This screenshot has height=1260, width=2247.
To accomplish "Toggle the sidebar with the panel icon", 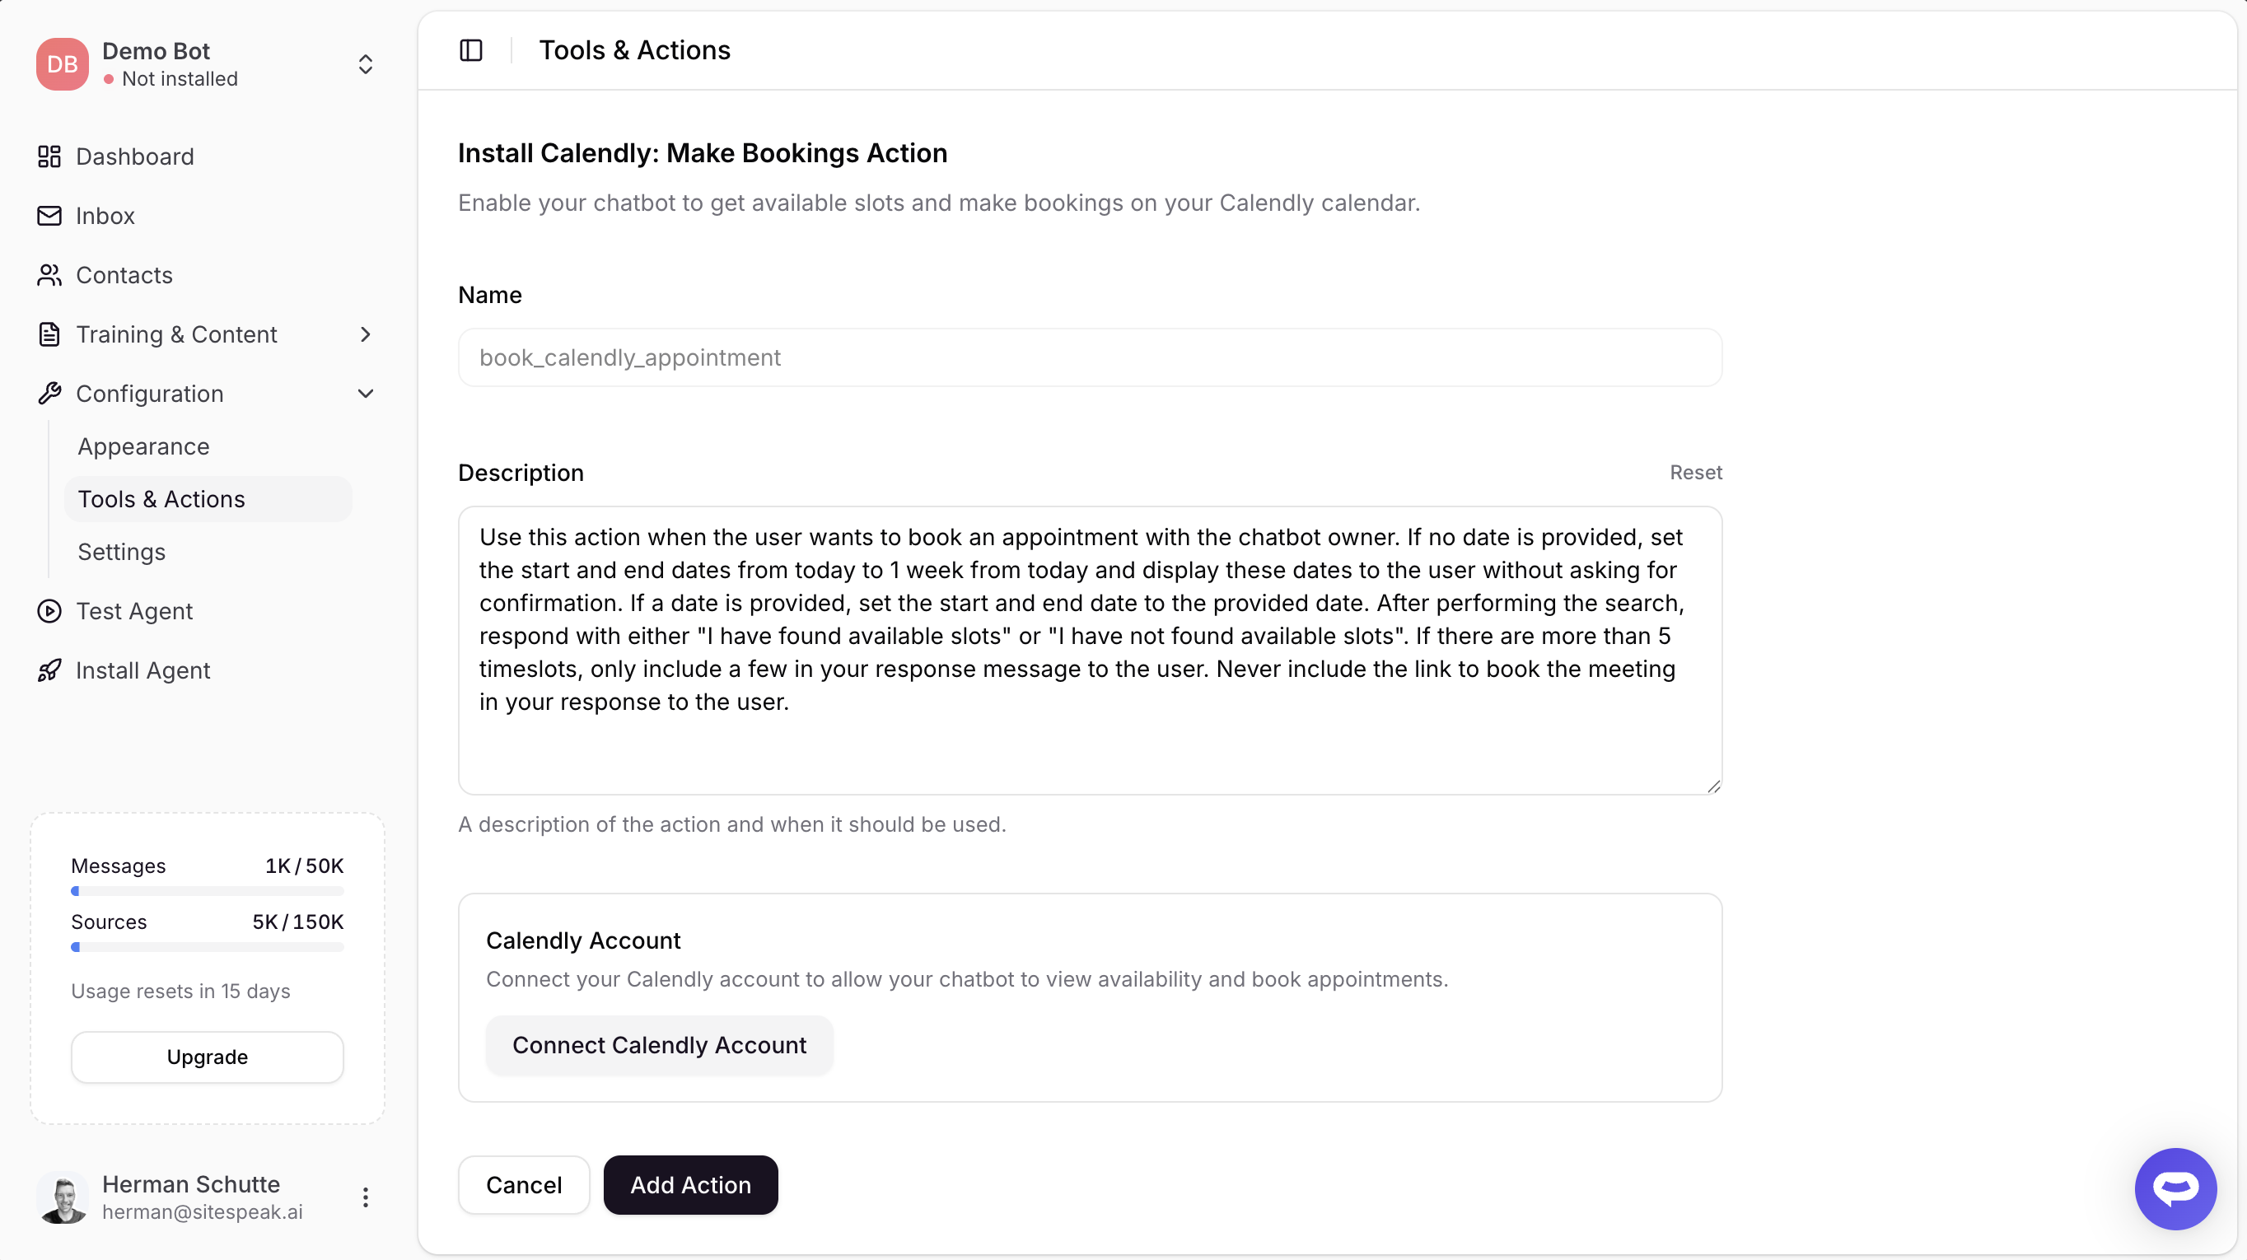I will [470, 49].
